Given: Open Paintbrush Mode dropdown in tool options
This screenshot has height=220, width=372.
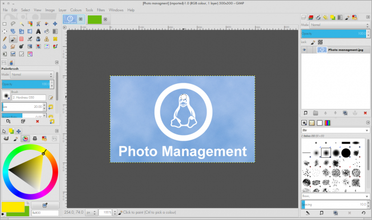Looking at the screenshot, I should tap(32, 74).
